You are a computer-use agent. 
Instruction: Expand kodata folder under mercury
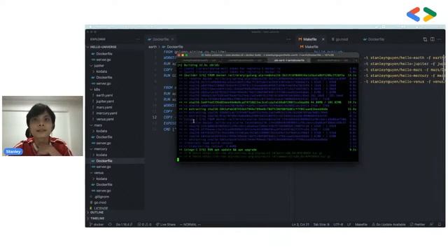[x=101, y=155]
